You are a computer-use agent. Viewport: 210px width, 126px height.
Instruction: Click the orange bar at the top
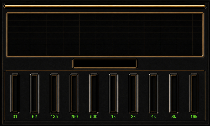pos(105,6)
